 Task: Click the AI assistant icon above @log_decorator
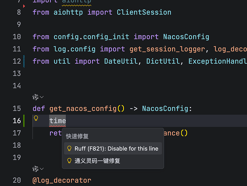[x=35, y=169]
